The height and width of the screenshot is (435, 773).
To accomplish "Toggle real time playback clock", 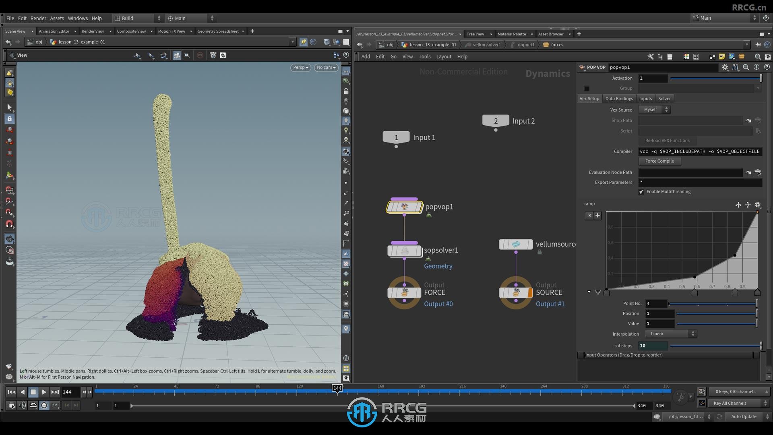I will pyautogui.click(x=44, y=405).
